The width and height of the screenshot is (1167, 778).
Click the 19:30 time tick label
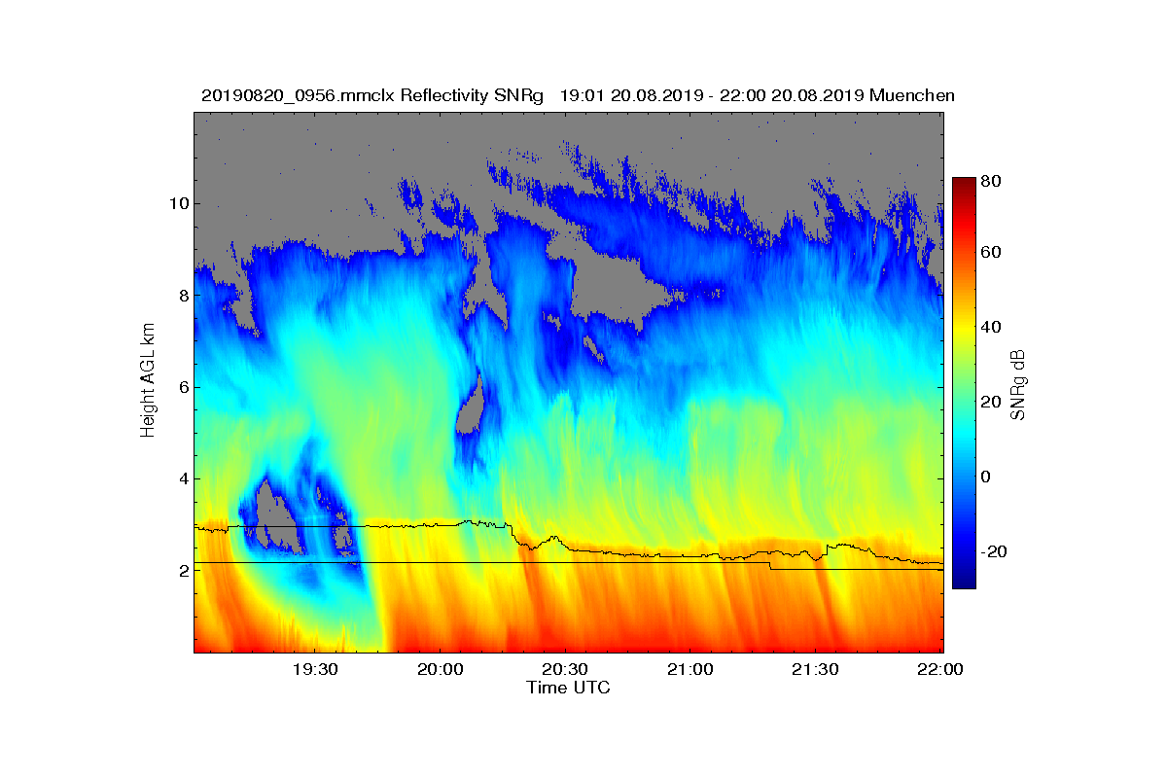pos(314,669)
